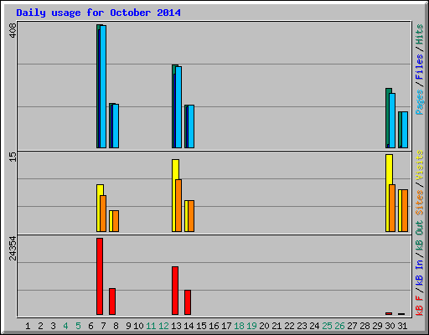Click the day 7 yellow visits bar
The image size is (429, 335).
(99, 208)
